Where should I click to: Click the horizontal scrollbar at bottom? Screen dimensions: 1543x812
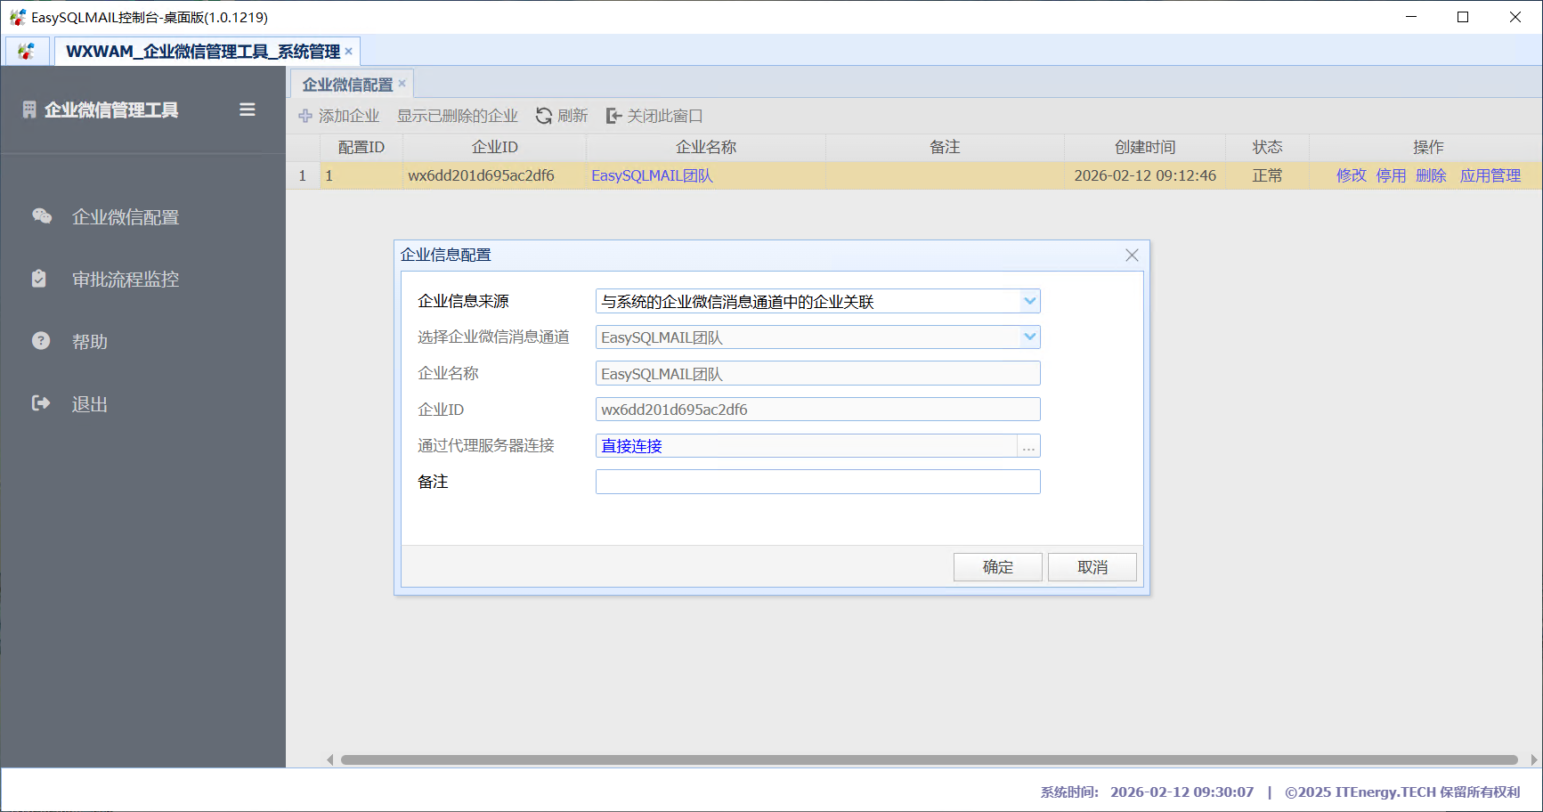(x=929, y=759)
